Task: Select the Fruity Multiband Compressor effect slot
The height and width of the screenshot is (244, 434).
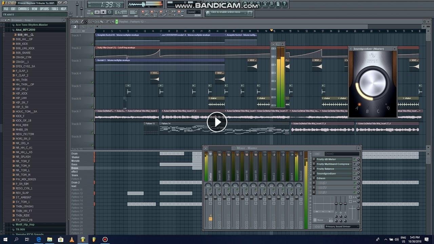Action: click(334, 164)
